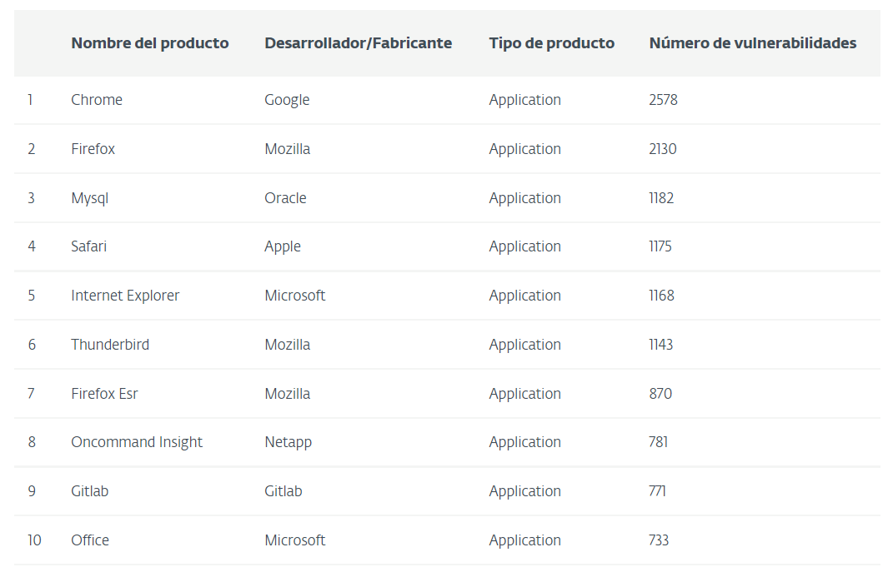Click the 'Nombre del producto' column header

click(x=150, y=43)
